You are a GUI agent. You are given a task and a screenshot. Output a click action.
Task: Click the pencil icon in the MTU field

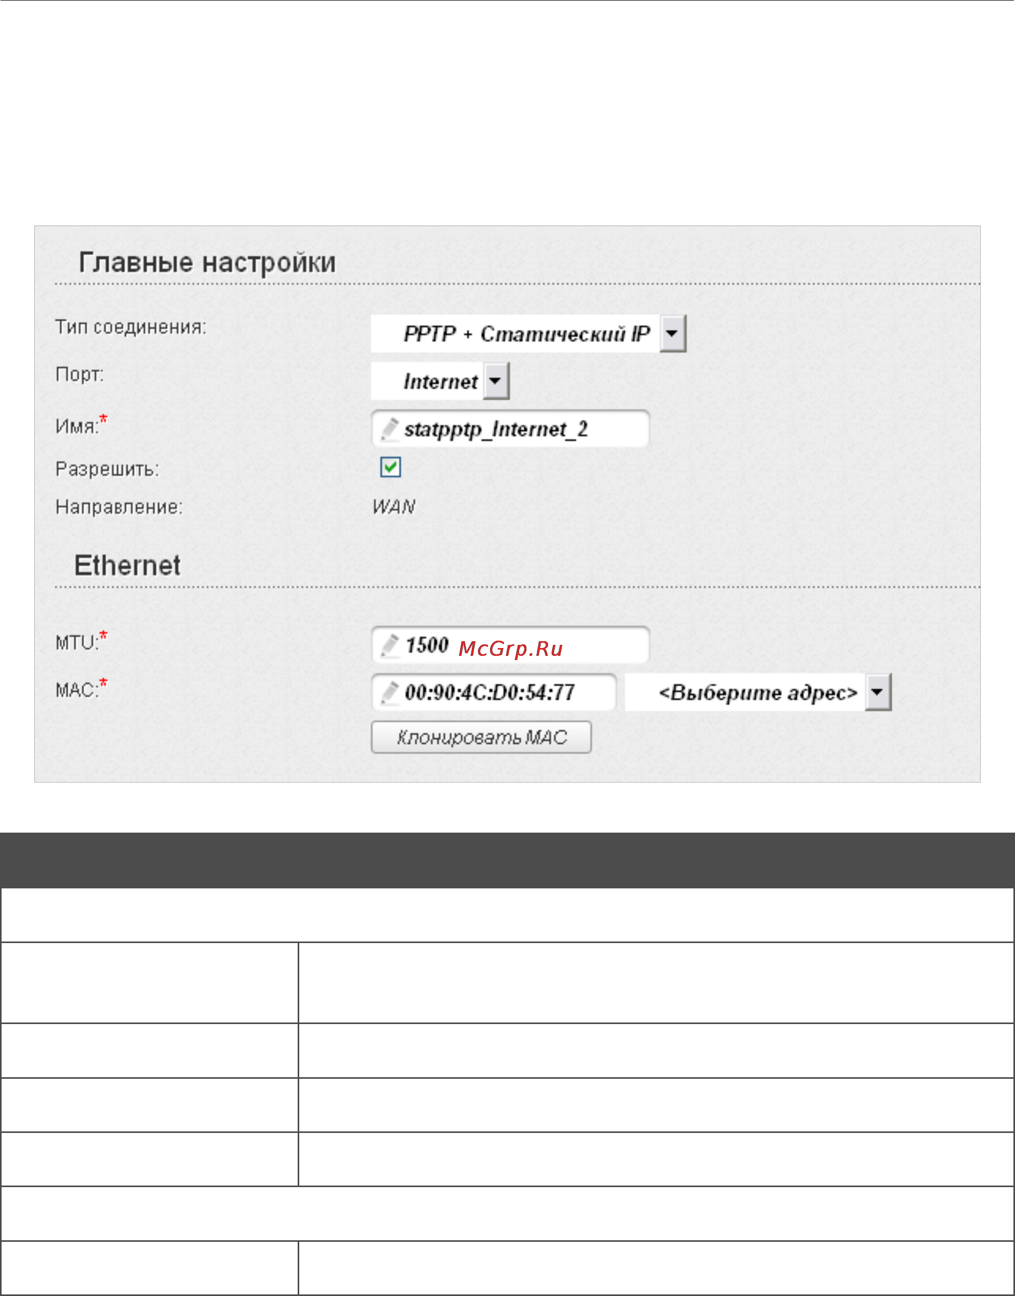pyautogui.click(x=389, y=645)
